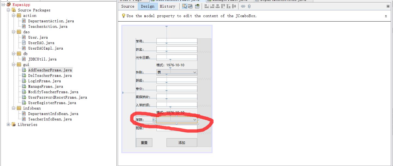Switch to the Design view tab
The width and height of the screenshot is (393, 166).
148,6
